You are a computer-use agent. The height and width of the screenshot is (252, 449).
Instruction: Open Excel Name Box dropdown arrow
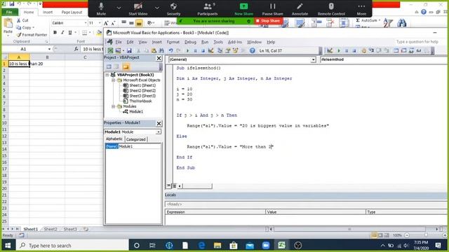49,49
